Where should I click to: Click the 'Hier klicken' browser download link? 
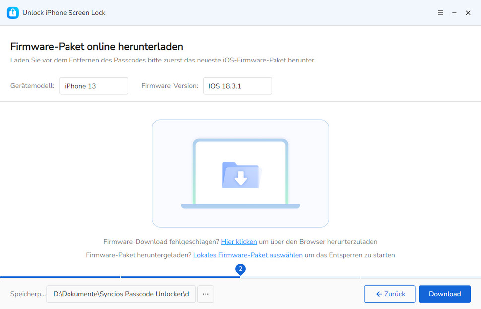[x=239, y=242]
